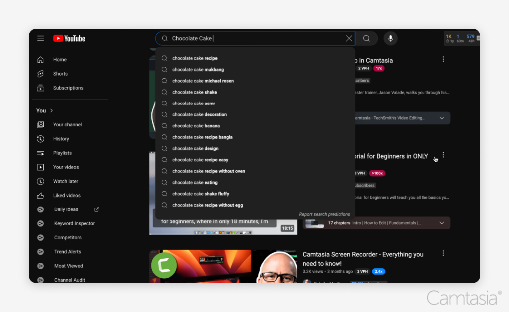Click the YouTube logo
Screen dimensions: 509x312
point(69,39)
